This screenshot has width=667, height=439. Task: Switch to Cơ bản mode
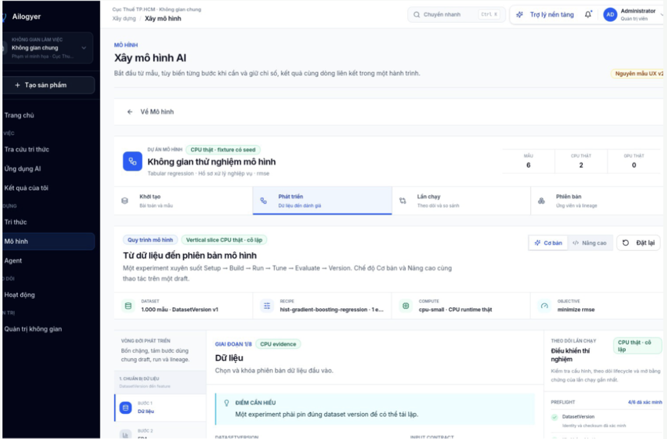tap(548, 243)
